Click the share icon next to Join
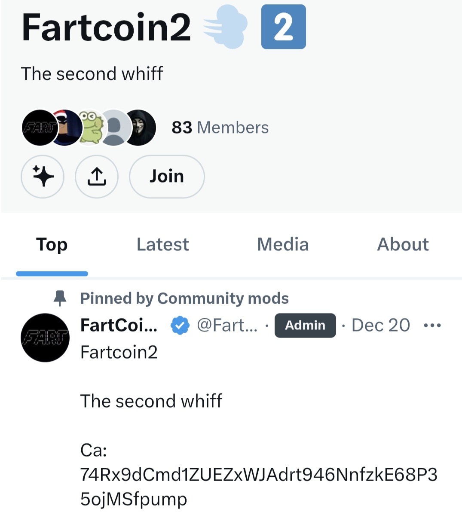 point(96,177)
